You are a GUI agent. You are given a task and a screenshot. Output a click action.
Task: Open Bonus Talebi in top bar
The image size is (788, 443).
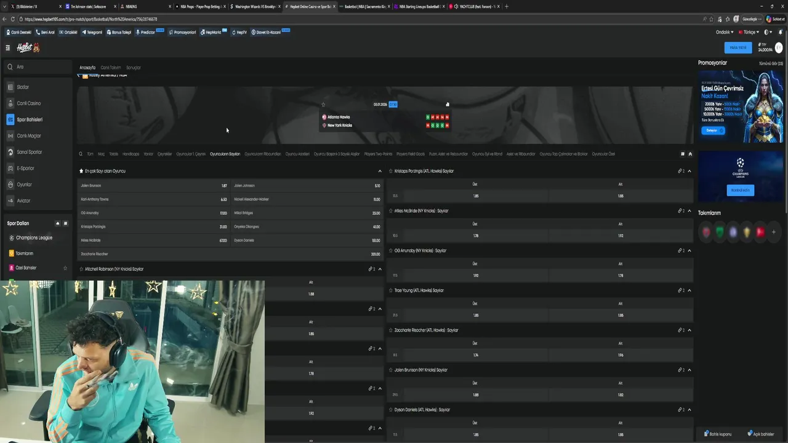click(x=119, y=32)
